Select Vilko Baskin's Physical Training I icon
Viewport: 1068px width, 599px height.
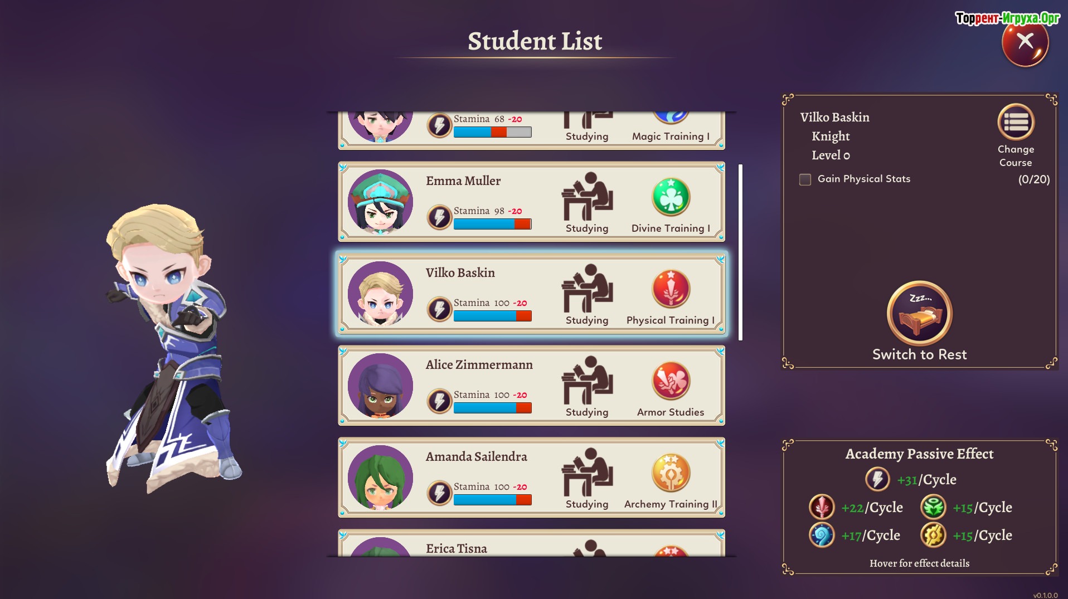click(671, 289)
